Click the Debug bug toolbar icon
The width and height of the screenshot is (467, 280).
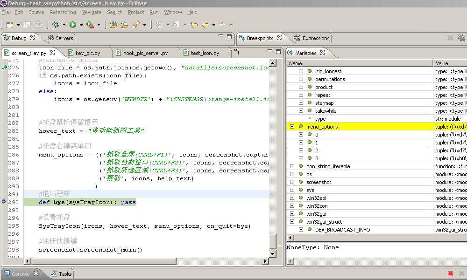point(56,25)
